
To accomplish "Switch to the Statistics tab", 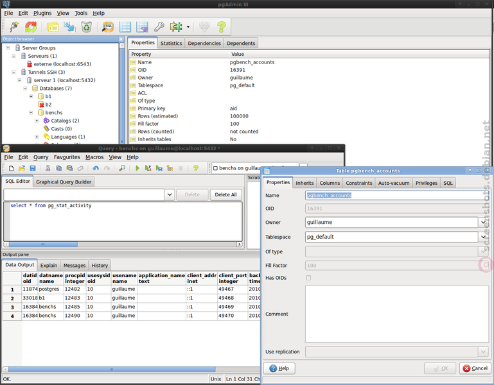I will pyautogui.click(x=171, y=43).
